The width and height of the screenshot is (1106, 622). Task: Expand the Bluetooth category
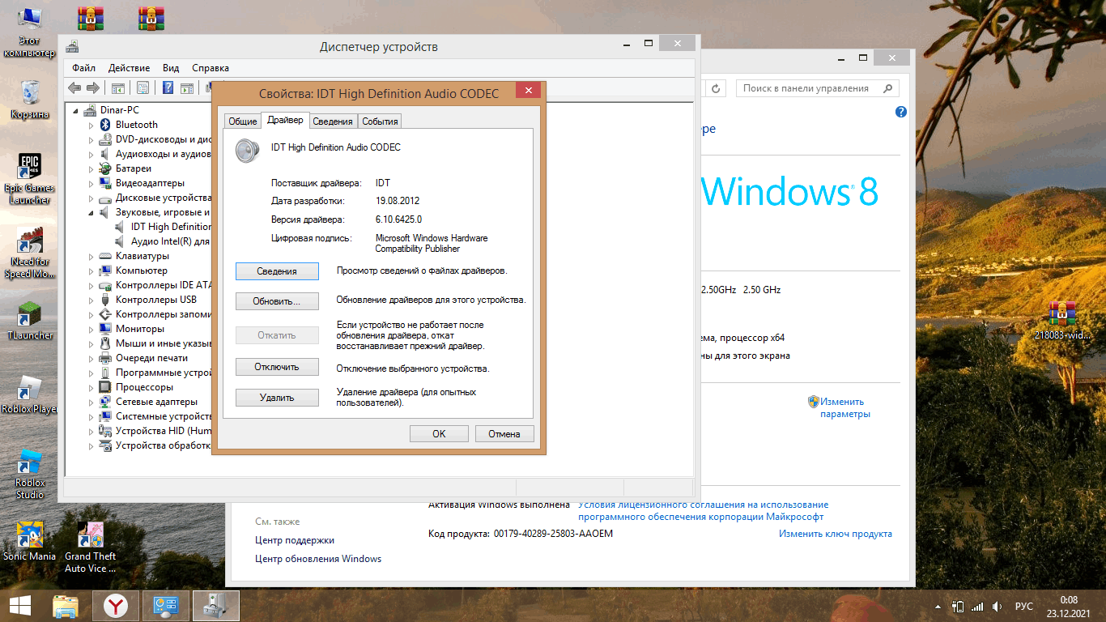click(x=91, y=125)
